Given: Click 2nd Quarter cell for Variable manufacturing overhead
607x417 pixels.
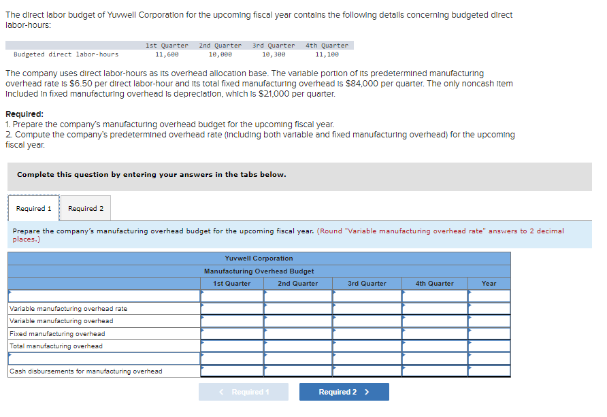Looking at the screenshot, I should click(x=298, y=321).
